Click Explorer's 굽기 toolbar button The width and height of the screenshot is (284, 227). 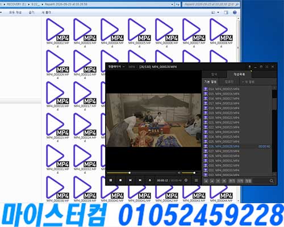tap(31, 12)
